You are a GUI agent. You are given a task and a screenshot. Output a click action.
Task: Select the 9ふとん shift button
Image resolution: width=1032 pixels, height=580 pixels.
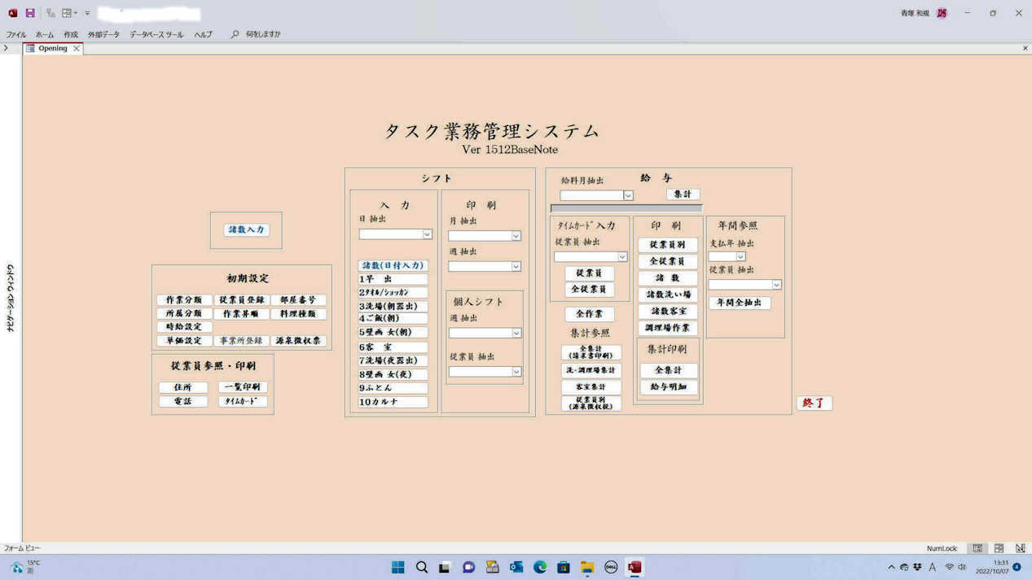click(x=393, y=388)
